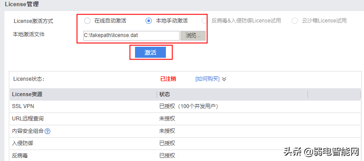
Task: Select the 本地手动激活 radio button
Action: pos(149,21)
